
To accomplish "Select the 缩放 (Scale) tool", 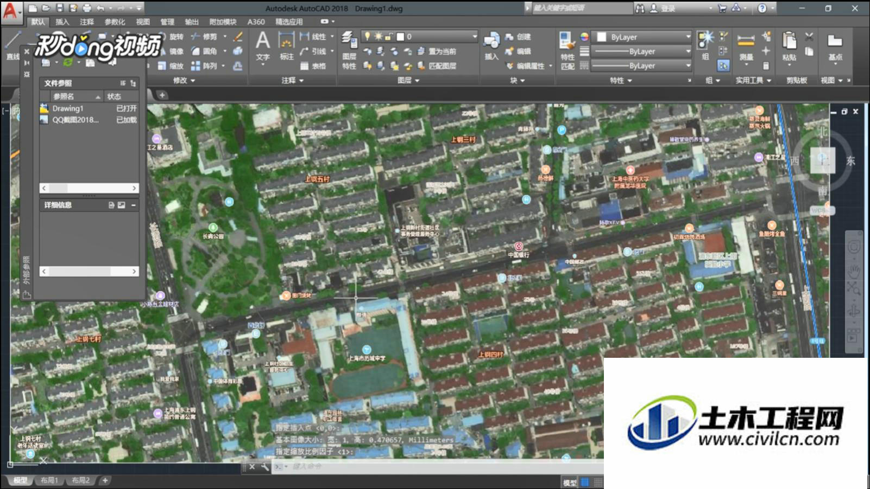I will pyautogui.click(x=171, y=66).
